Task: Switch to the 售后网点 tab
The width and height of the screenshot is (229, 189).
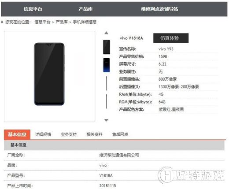Action: pos(120,134)
